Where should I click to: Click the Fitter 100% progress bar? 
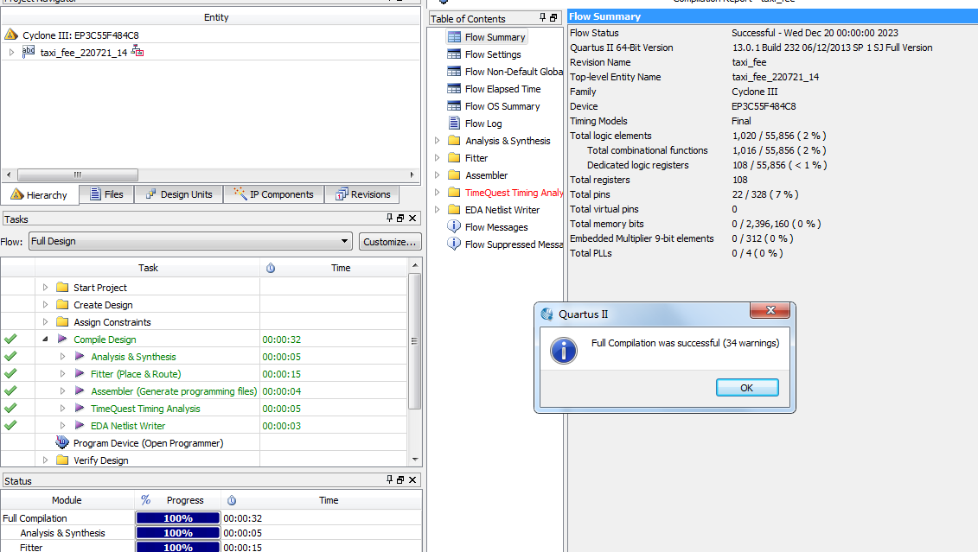click(x=178, y=547)
